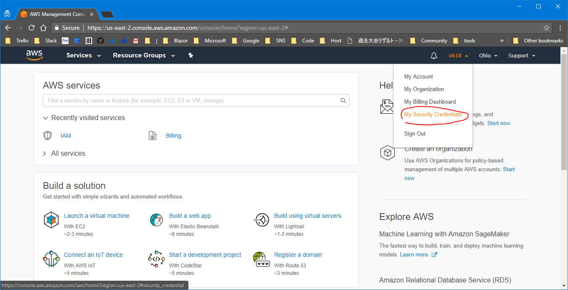Open the Support dropdown
This screenshot has height=290, width=568.
point(522,56)
